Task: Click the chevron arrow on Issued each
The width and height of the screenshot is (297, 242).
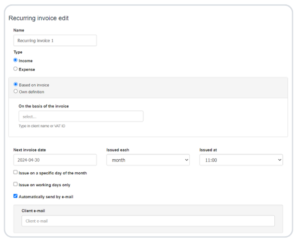Action: tap(186, 160)
